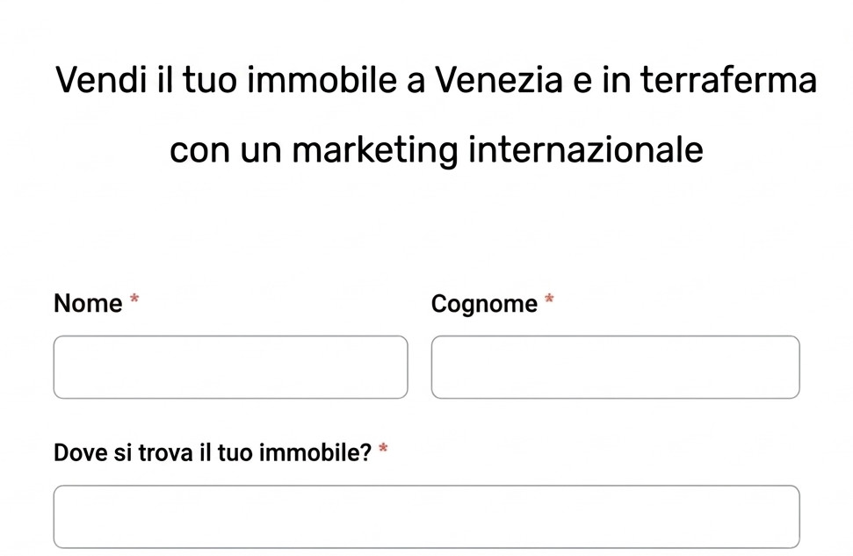Click the asterisk after the location question
This screenshot has width=853, height=556.
(383, 451)
